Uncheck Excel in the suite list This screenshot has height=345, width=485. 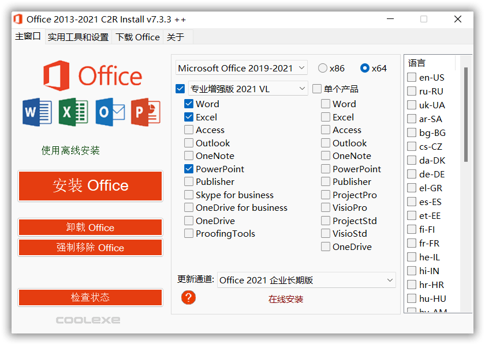coord(189,117)
